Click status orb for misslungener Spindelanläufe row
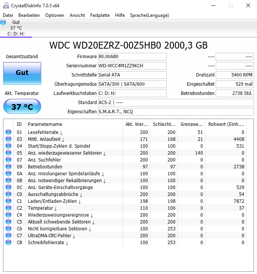257x274 pixels. [8, 173]
